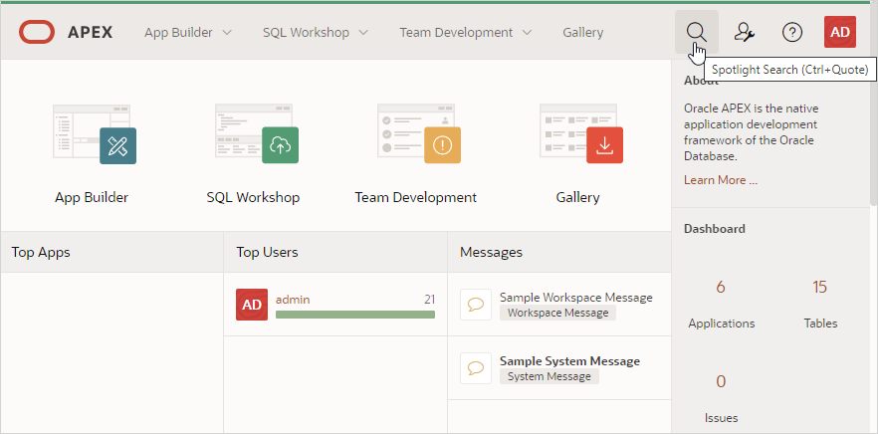Click the System Message tag
The width and height of the screenshot is (878, 434).
pyautogui.click(x=549, y=376)
